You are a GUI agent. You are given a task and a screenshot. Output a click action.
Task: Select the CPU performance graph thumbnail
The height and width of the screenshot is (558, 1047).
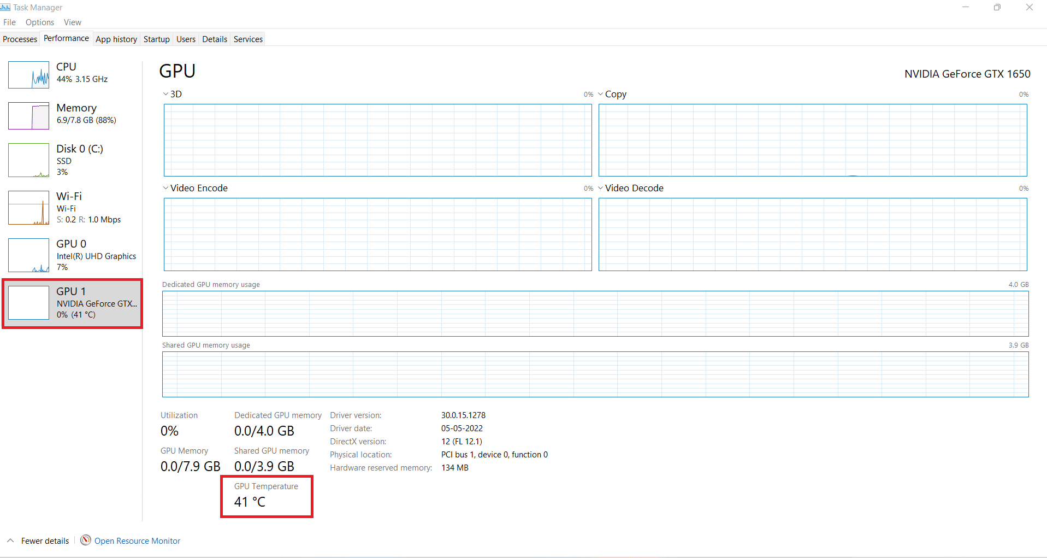pos(29,75)
